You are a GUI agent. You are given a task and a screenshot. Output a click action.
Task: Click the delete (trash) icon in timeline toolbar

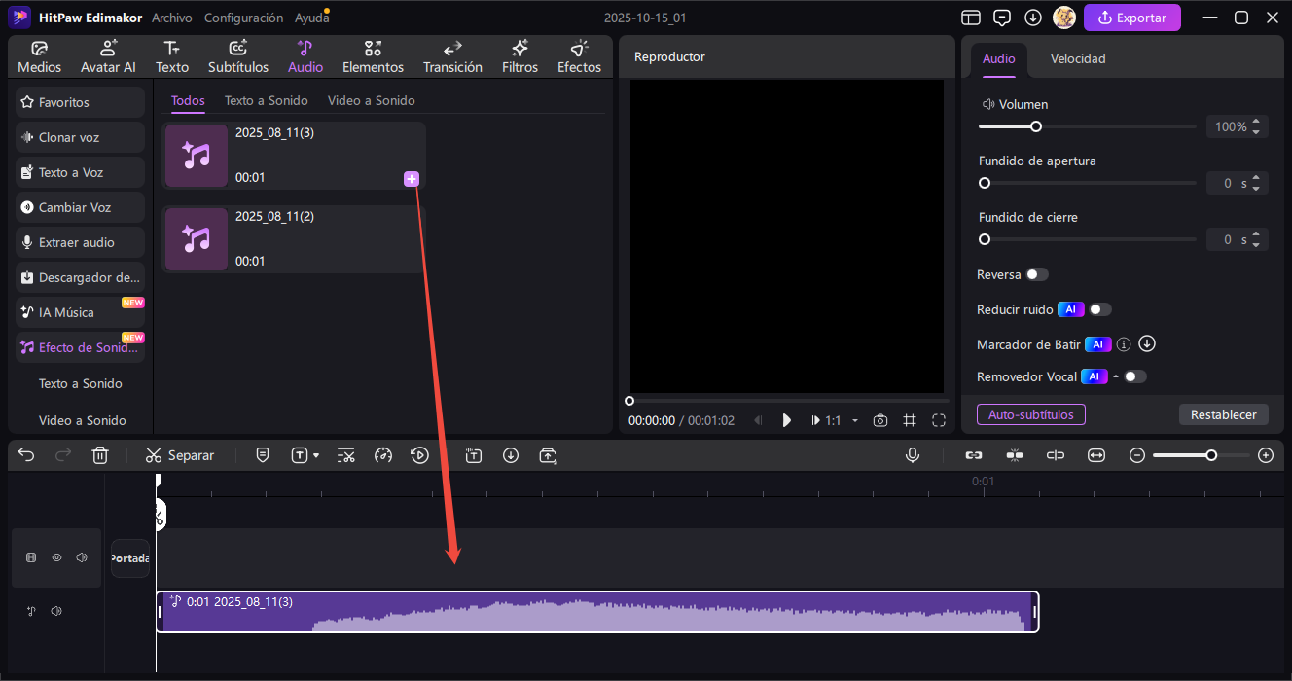100,454
